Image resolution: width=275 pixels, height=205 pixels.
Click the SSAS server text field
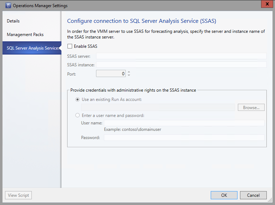[181, 56]
